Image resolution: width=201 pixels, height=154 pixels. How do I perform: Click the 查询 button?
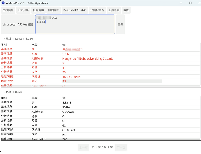point(120,25)
